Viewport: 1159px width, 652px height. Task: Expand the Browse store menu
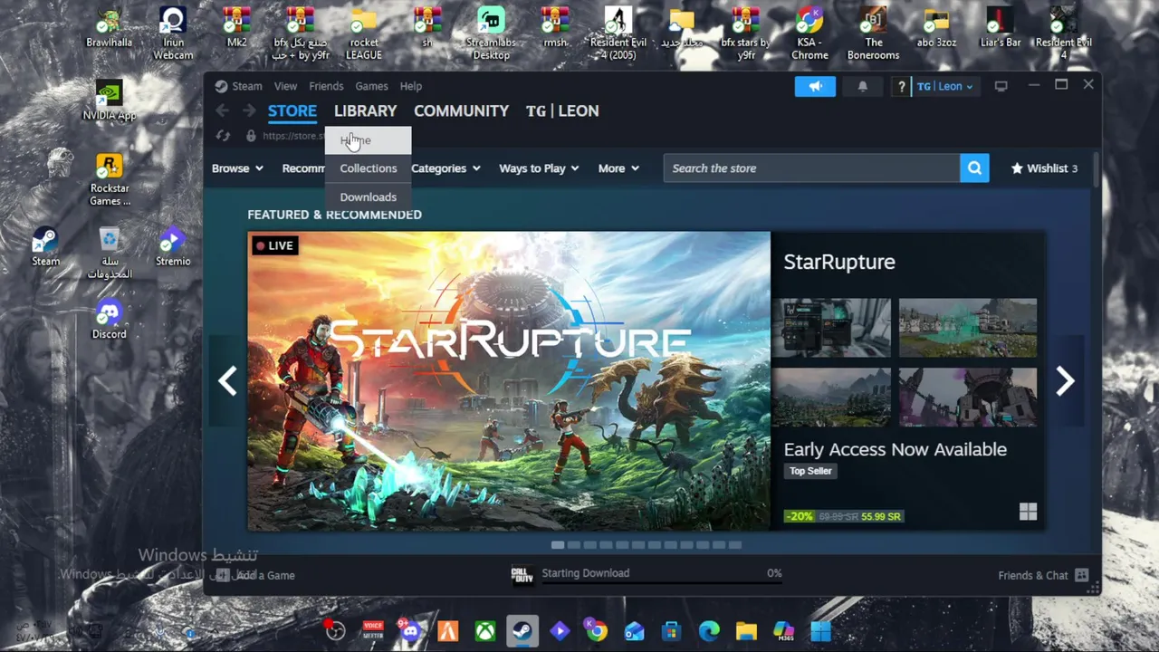237,168
